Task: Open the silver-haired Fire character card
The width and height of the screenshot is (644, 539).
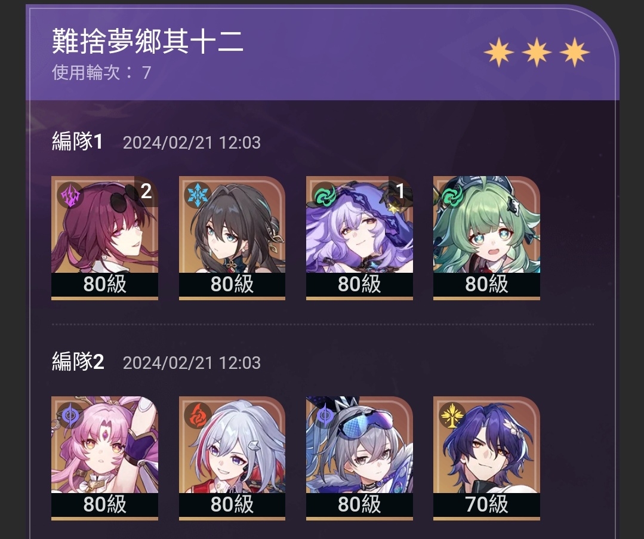Action: (232, 458)
